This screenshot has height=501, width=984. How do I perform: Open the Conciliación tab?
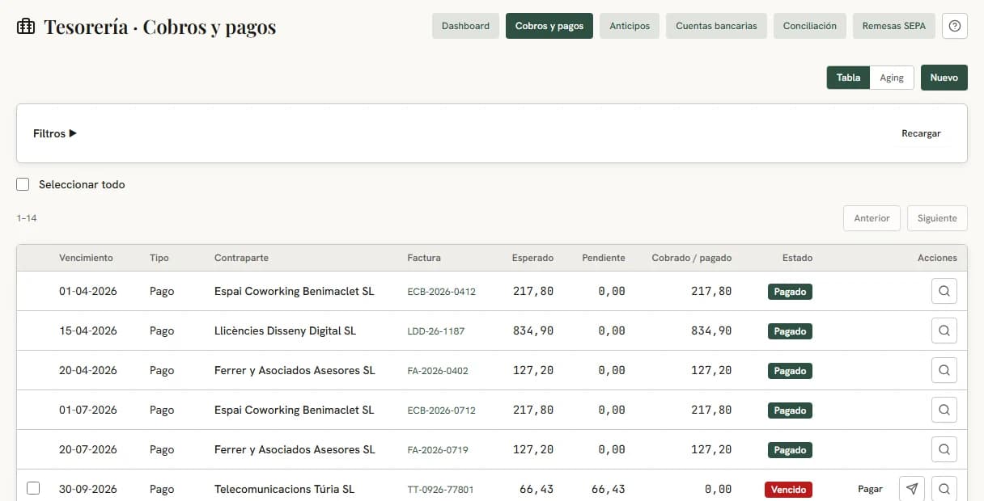tap(810, 26)
